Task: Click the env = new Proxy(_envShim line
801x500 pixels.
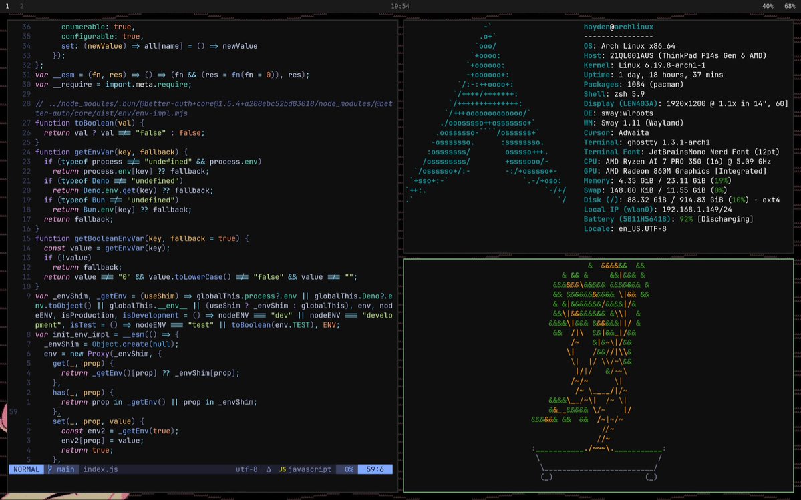Action: [103, 354]
